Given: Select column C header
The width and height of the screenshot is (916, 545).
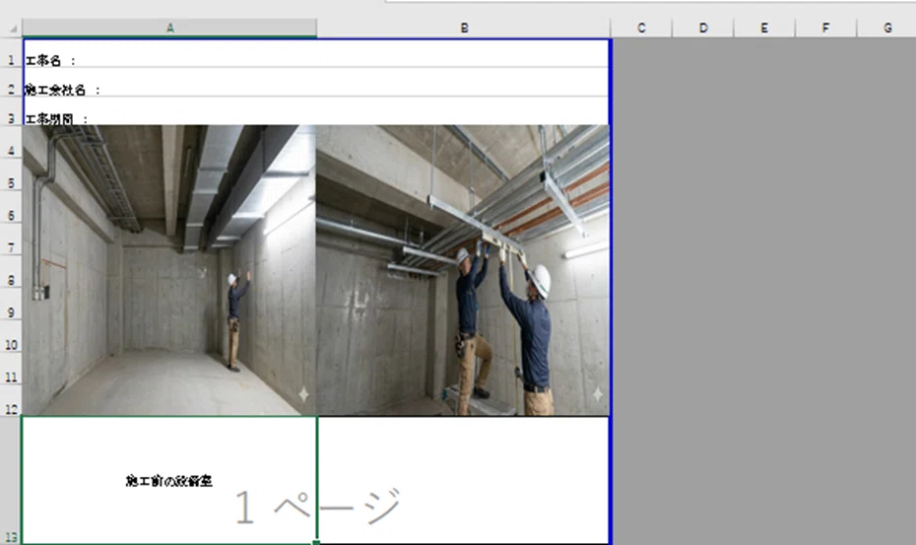Looking at the screenshot, I should click(641, 28).
